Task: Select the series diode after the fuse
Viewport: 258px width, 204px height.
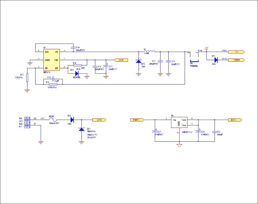Action: [x=72, y=120]
